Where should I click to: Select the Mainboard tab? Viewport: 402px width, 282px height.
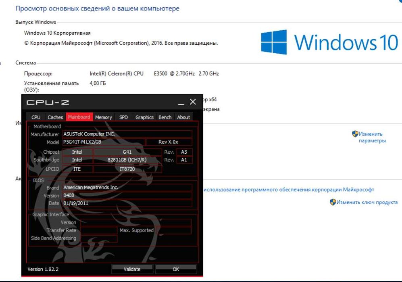(79, 117)
